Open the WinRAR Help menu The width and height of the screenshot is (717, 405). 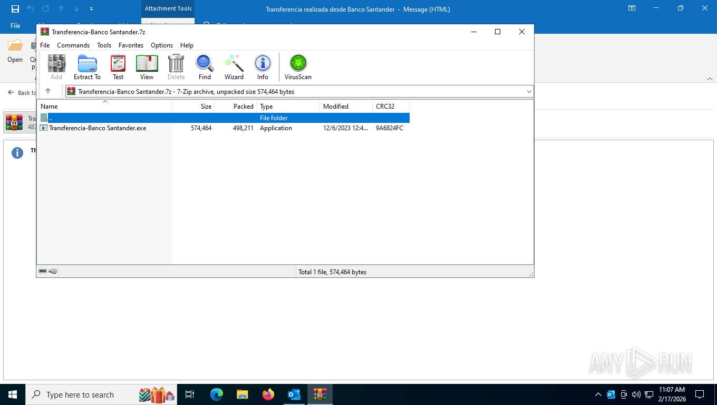point(187,45)
